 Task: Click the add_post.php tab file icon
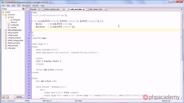click(x=68, y=9)
